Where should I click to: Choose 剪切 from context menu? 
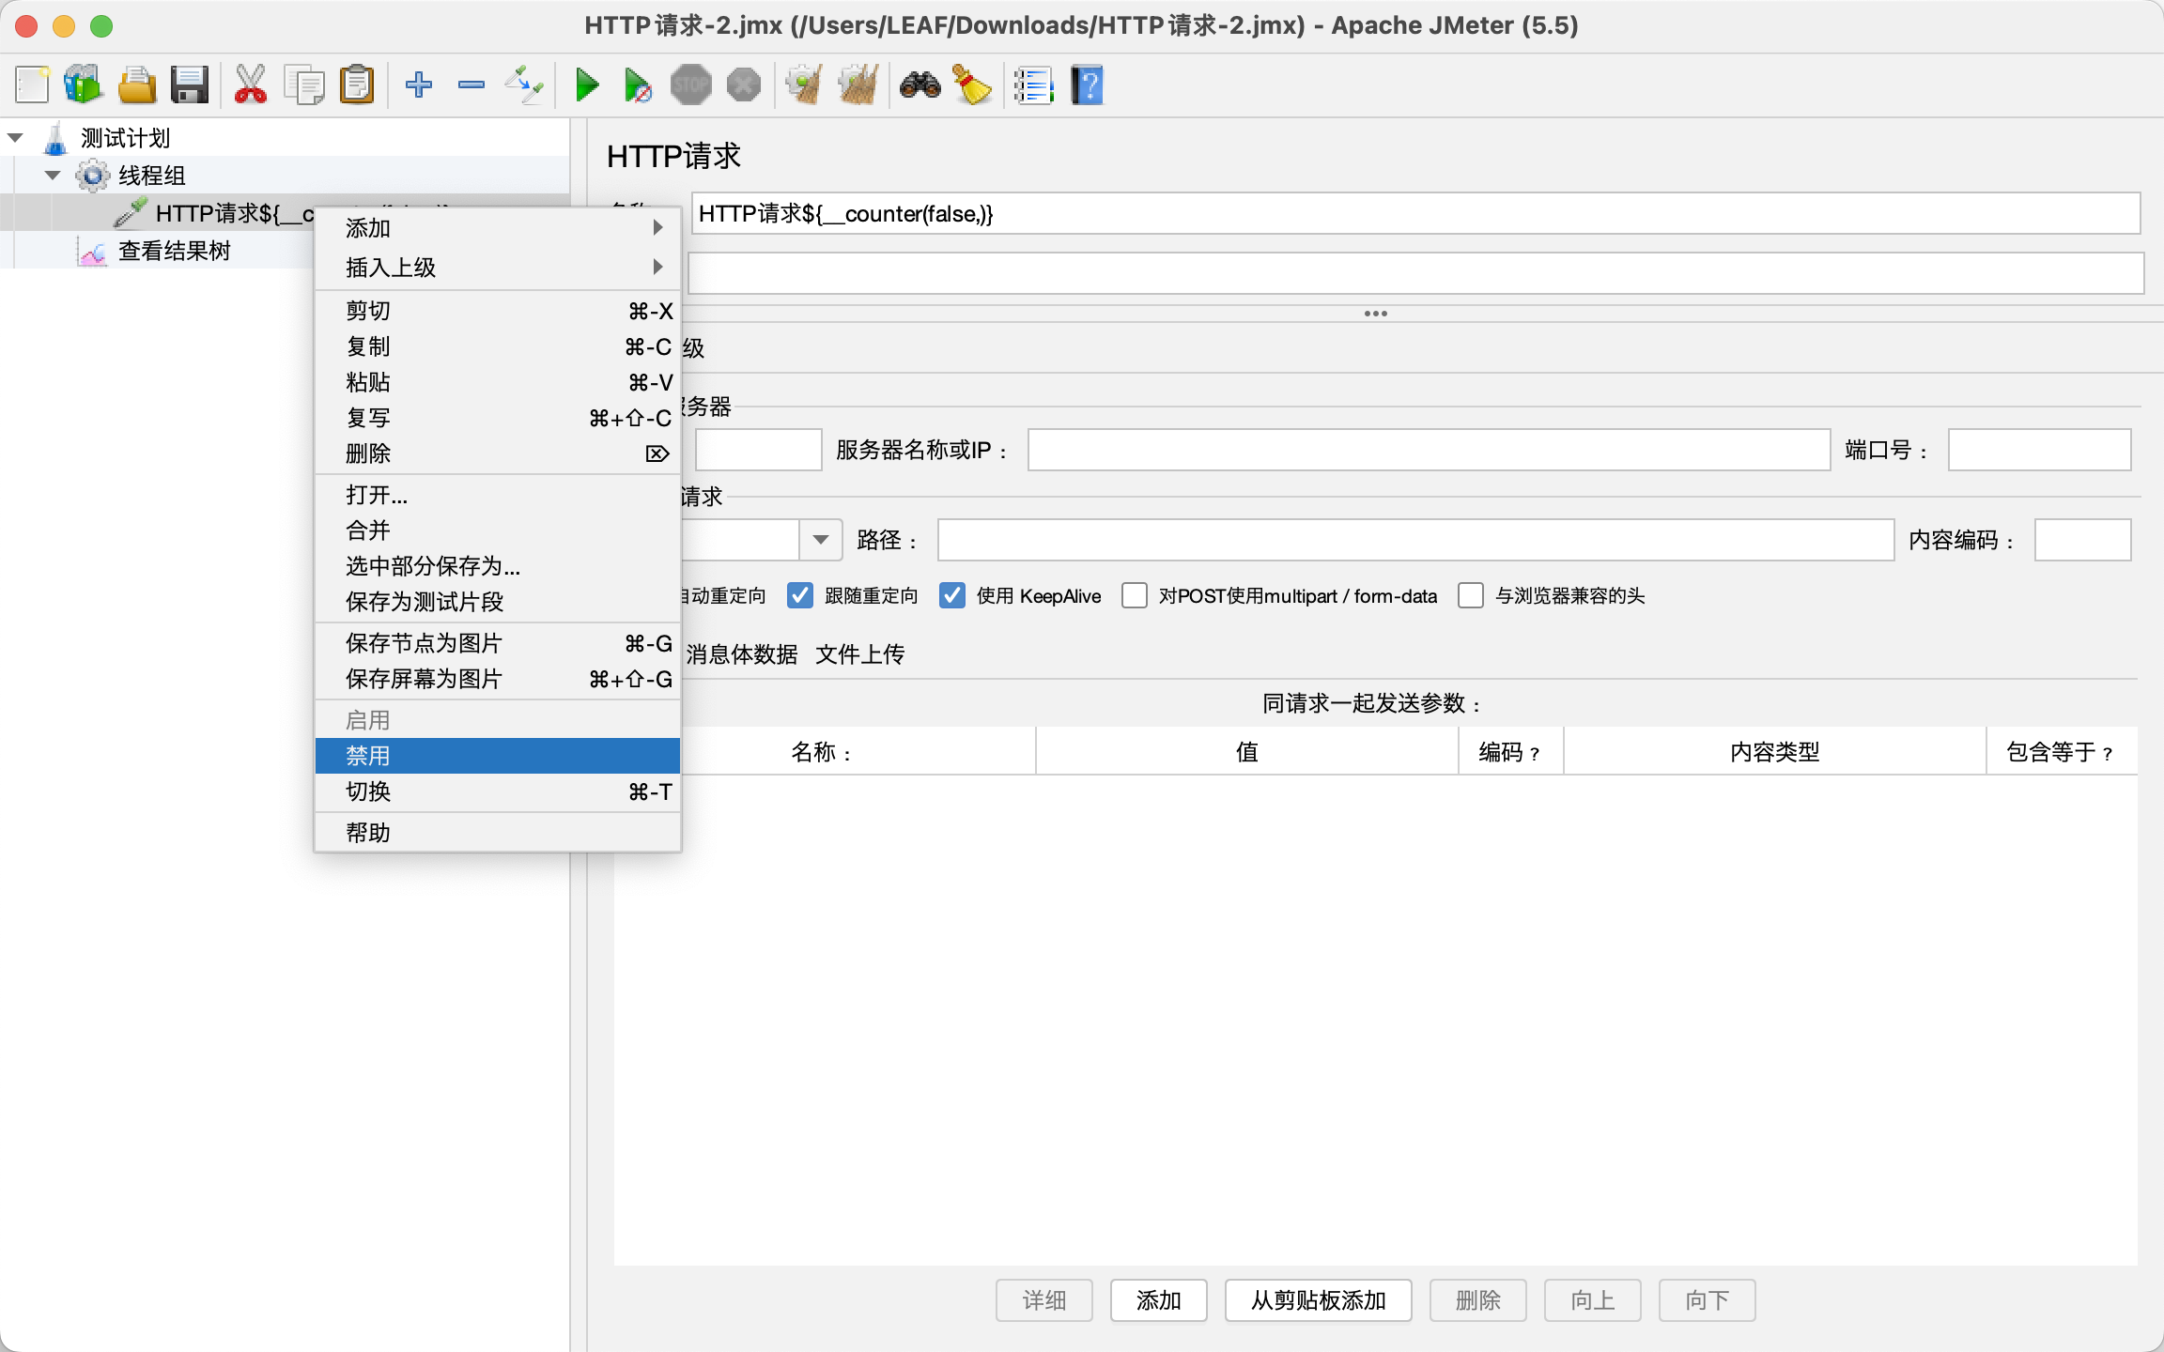click(498, 311)
